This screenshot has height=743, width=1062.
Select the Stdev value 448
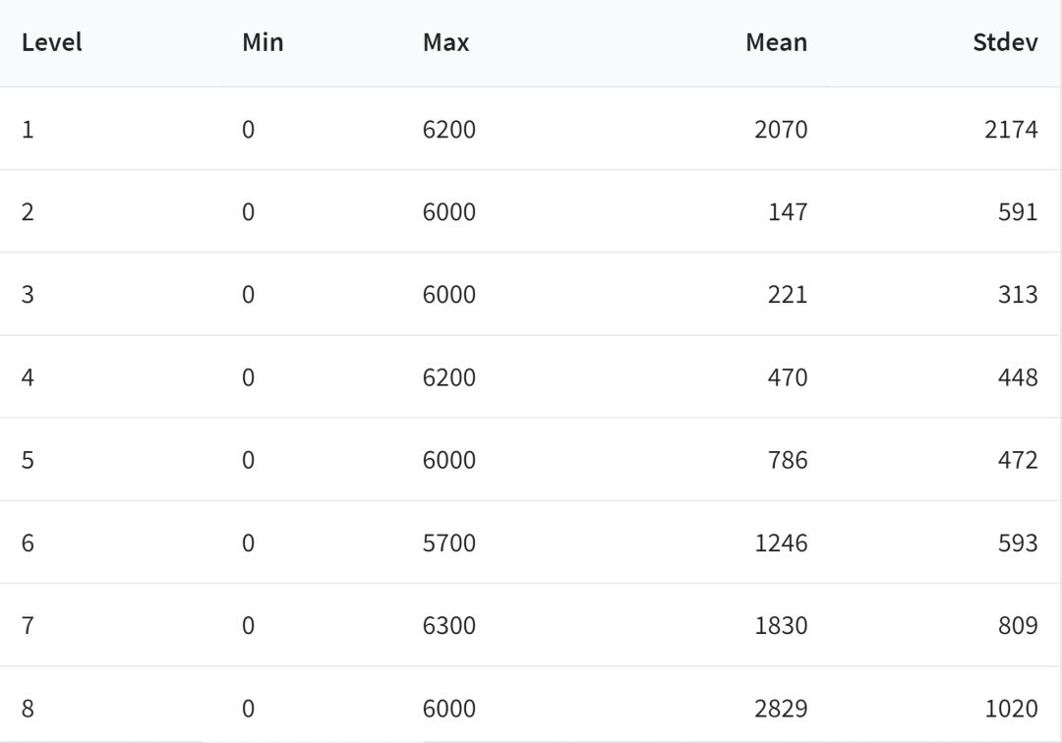click(x=1018, y=377)
